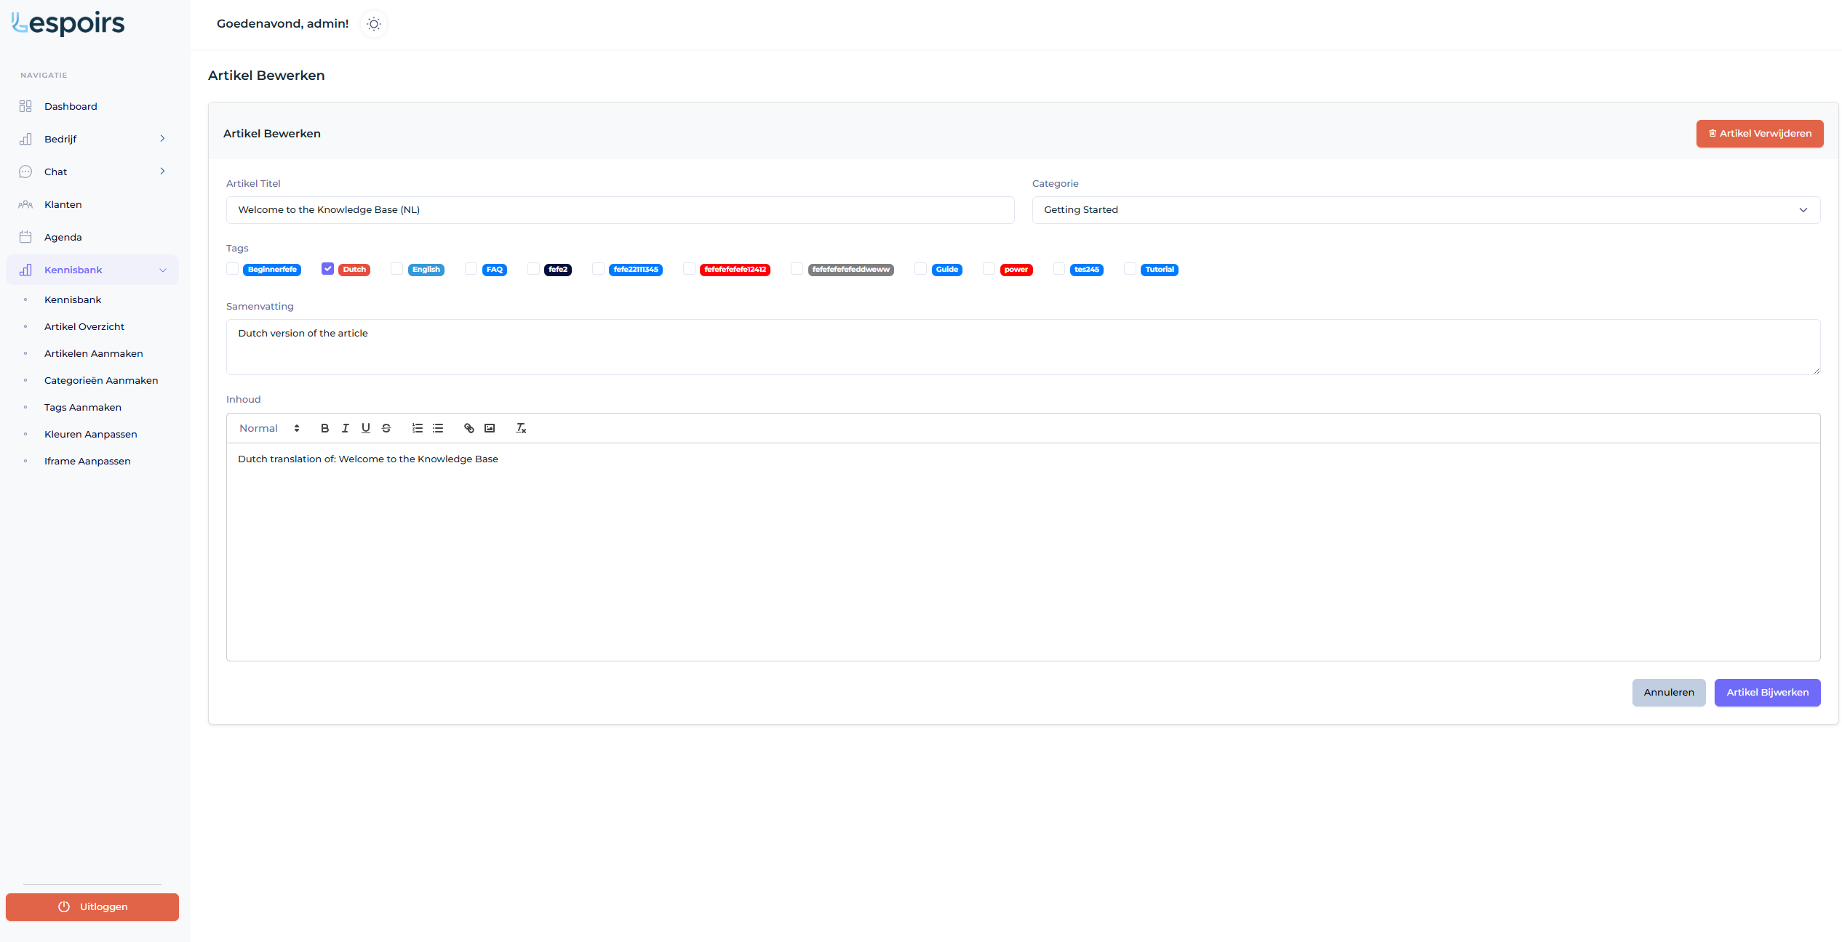Uncheck the Dutch tag checkbox

pyautogui.click(x=328, y=269)
